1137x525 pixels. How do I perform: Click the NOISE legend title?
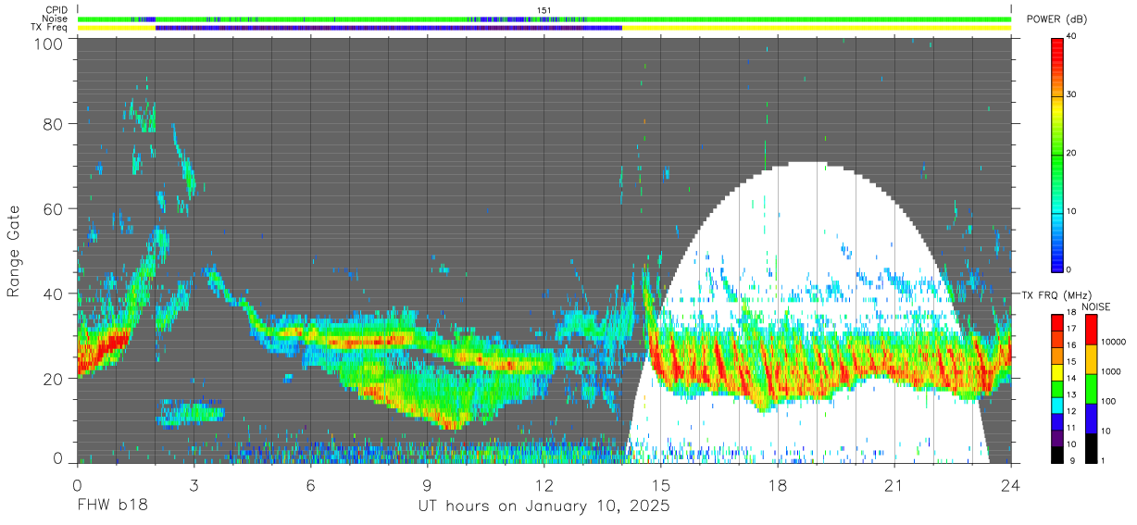[x=1095, y=306]
